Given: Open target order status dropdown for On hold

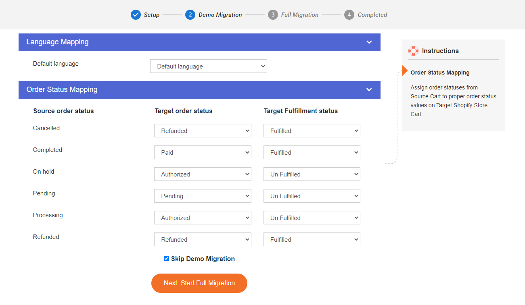Looking at the screenshot, I should (203, 174).
